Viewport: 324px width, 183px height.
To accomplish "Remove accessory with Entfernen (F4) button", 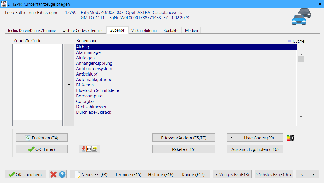I will pyautogui.click(x=42, y=138).
